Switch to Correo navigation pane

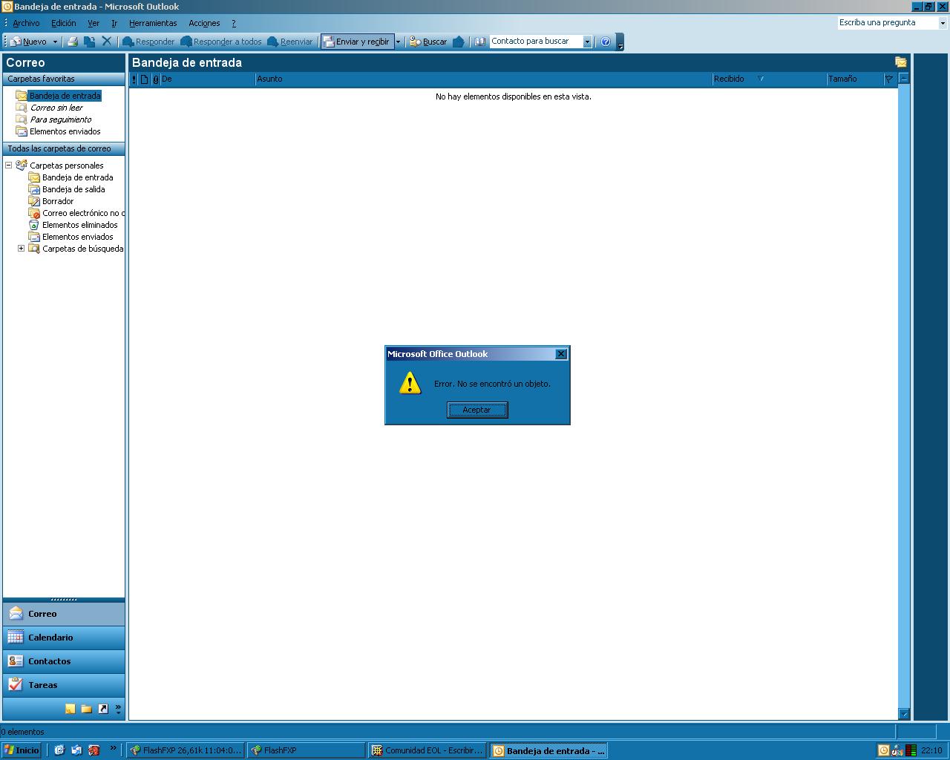point(64,614)
